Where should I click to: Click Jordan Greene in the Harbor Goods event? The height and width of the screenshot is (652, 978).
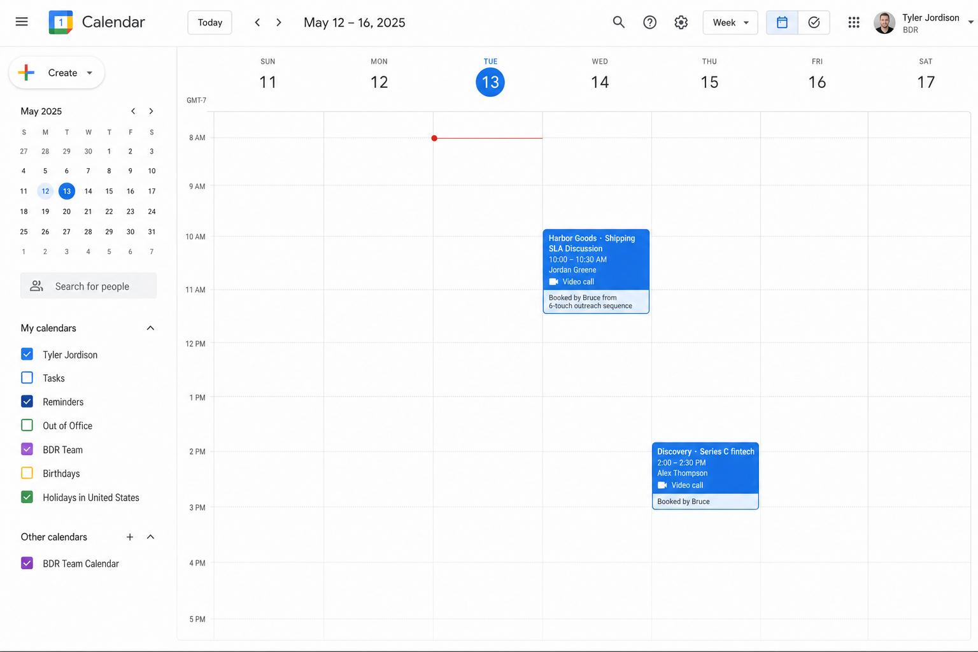pyautogui.click(x=572, y=270)
